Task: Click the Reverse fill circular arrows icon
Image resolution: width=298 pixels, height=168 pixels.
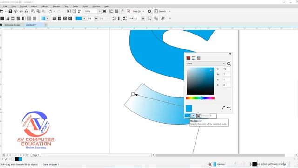Action: click(x=114, y=18)
